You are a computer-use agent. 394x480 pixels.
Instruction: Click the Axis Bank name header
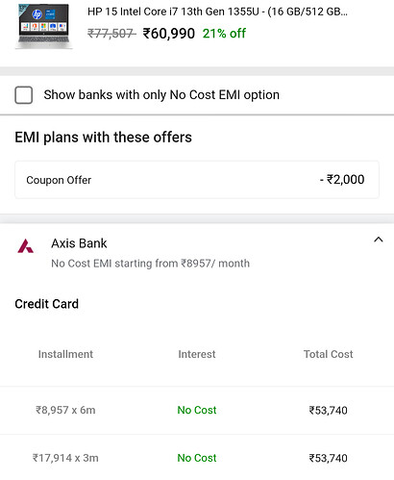coord(79,243)
